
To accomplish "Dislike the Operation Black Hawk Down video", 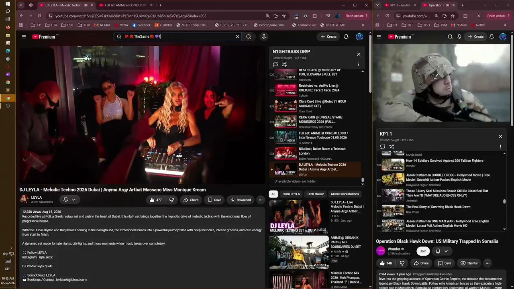I will (402, 263).
